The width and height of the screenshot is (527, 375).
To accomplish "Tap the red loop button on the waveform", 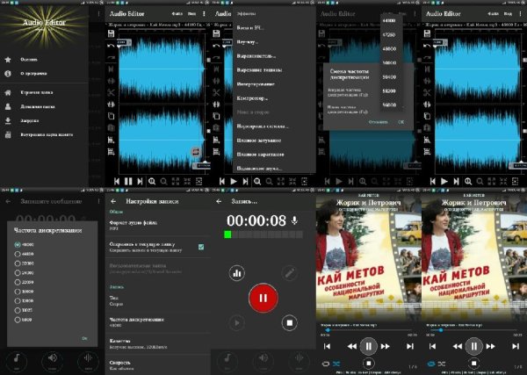I will point(196,152).
